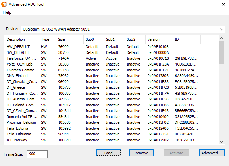Screen dimensions: 229x166
Task: Close the Advanced PDC Tool window
Action: point(221,4)
